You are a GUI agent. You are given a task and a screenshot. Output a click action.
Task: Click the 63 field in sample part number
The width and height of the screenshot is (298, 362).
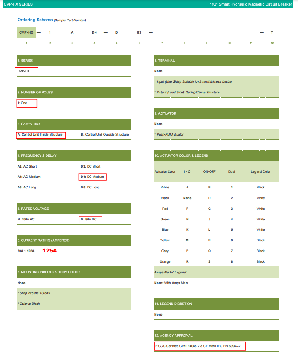[x=139, y=32]
